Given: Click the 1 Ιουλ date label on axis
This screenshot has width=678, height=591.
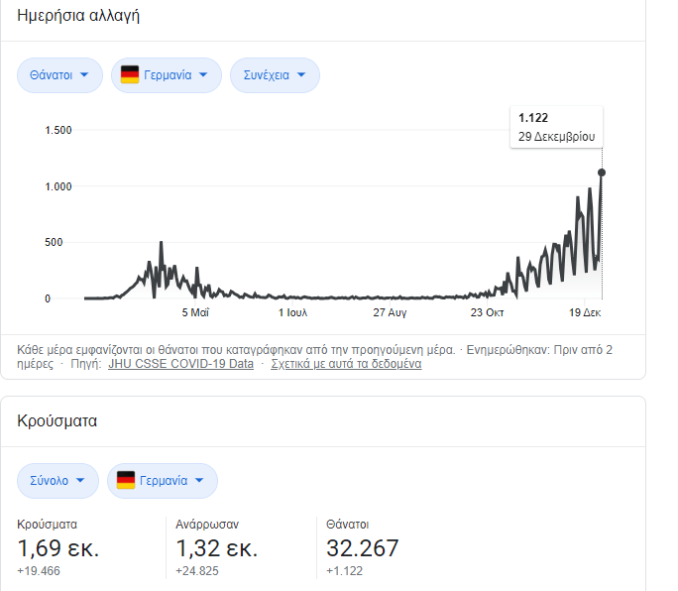Looking at the screenshot, I should click(292, 313).
